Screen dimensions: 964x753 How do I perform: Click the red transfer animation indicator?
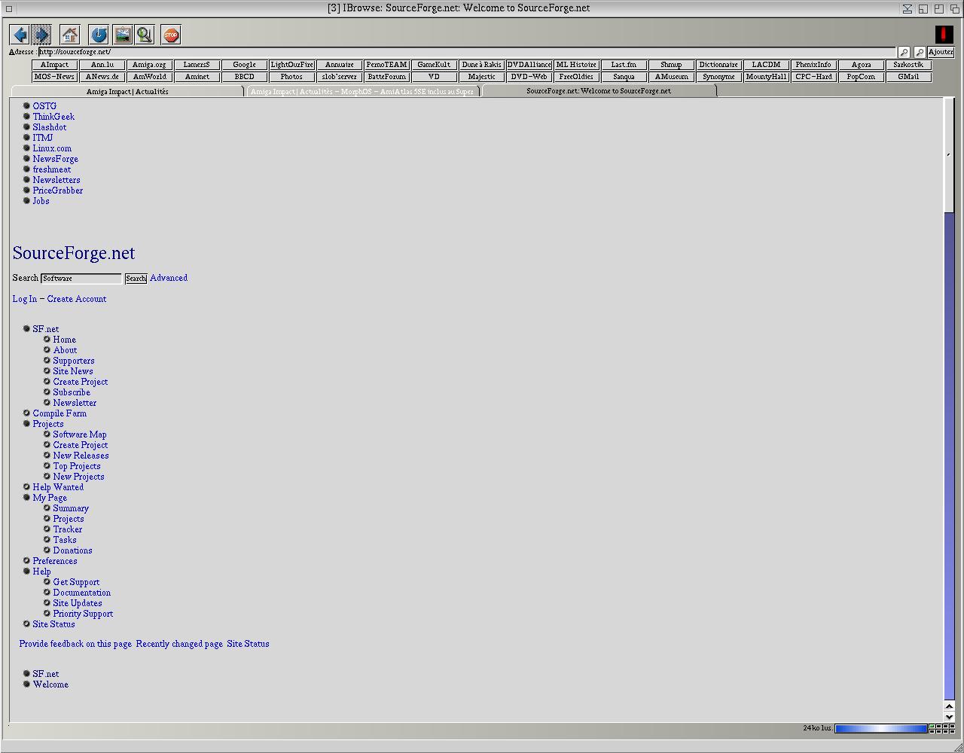[944, 34]
